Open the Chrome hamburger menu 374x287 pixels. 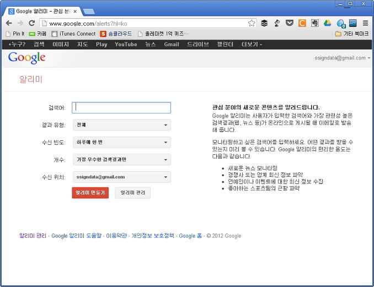(365, 23)
